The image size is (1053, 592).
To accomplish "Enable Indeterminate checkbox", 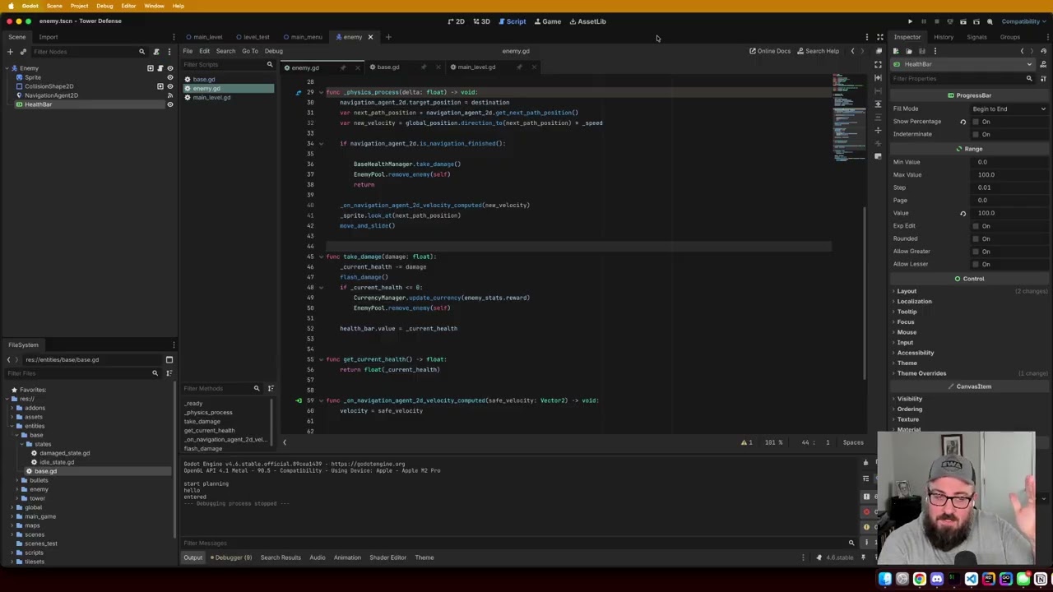I will click(x=976, y=134).
